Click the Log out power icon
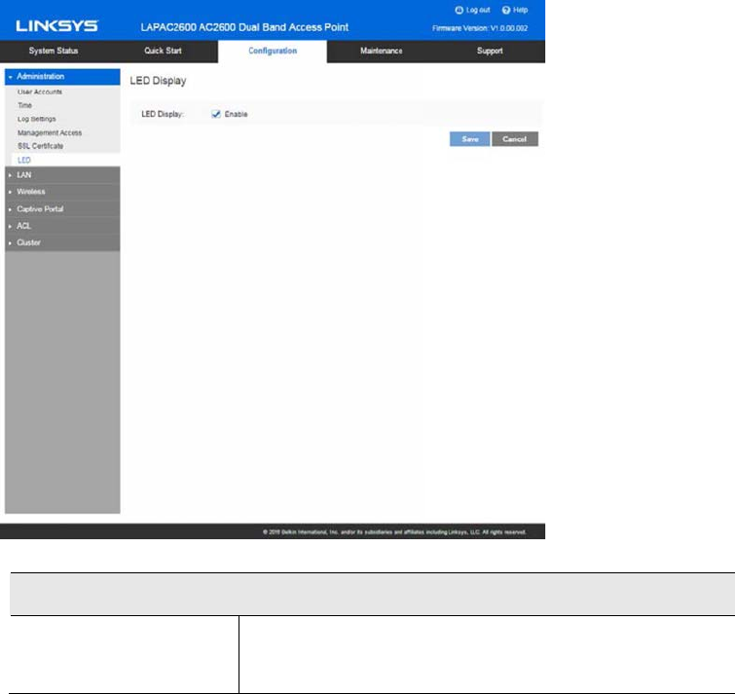Image resolution: width=735 pixels, height=694 pixels. pos(459,10)
